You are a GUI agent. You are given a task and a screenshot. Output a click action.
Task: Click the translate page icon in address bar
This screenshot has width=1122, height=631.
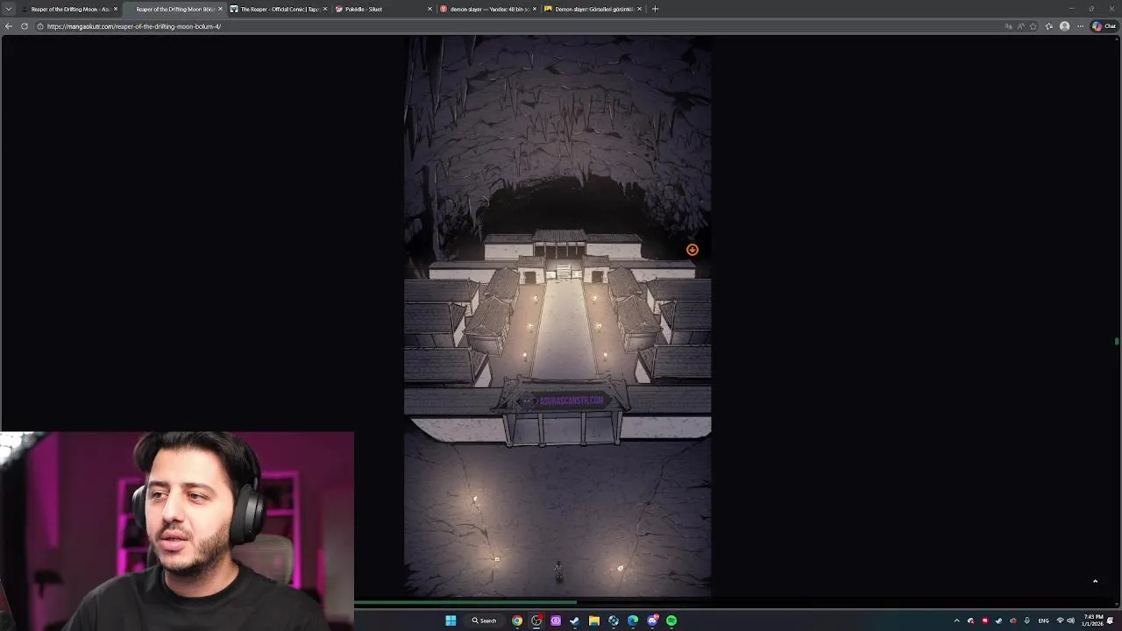pyautogui.click(x=1008, y=26)
